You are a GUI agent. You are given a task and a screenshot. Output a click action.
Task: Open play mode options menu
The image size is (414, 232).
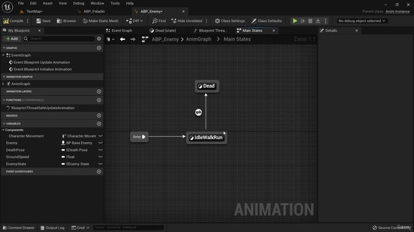click(325, 21)
